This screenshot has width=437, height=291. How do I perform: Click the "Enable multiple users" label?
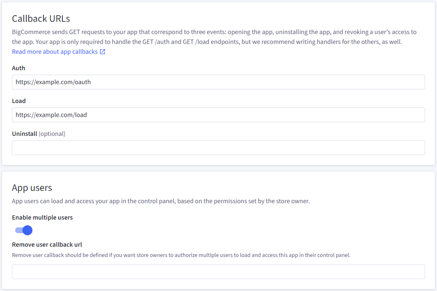coord(42,218)
